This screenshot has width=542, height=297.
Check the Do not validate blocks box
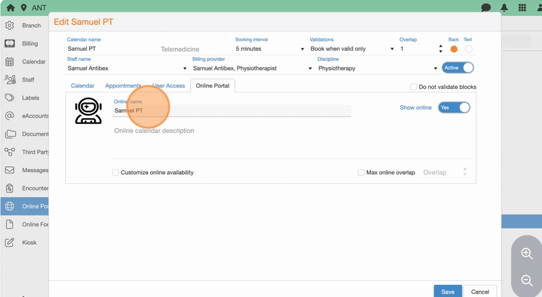[414, 87]
